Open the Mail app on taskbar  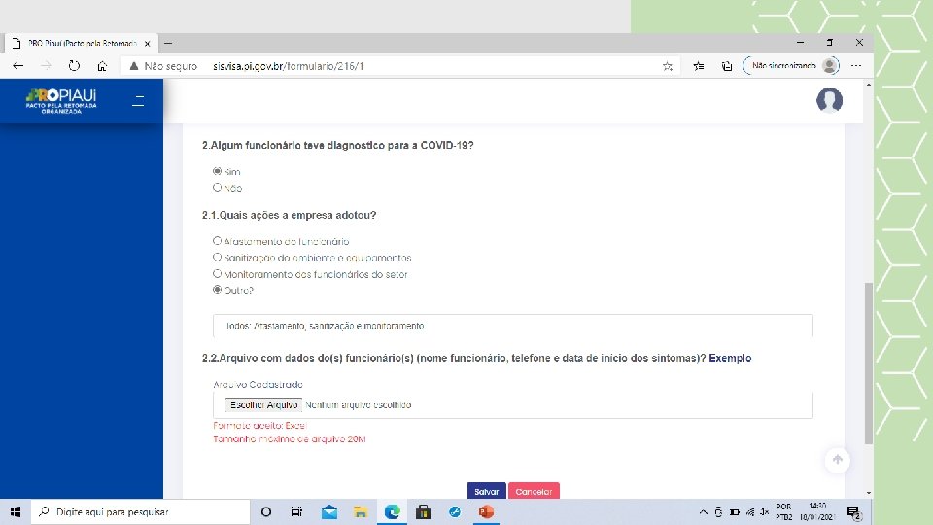pyautogui.click(x=329, y=512)
